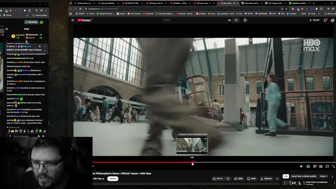Image resolution: width=336 pixels, height=189 pixels.
Task: Open Všechny záložky folder in Kick window
Action: (40, 15)
